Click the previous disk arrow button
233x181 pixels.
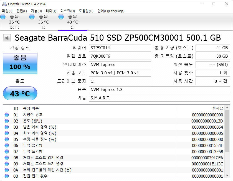pos(7,38)
